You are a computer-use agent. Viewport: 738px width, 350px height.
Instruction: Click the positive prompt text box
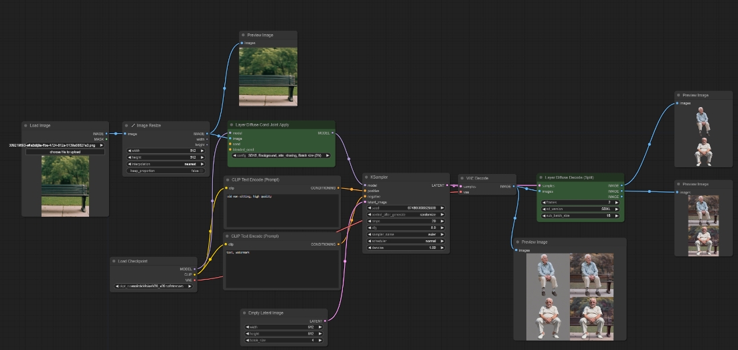click(x=282, y=209)
